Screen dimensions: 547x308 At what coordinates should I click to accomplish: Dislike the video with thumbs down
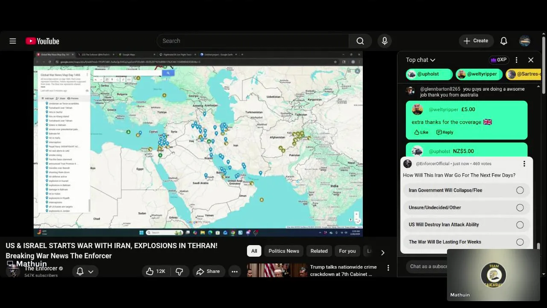tap(179, 271)
